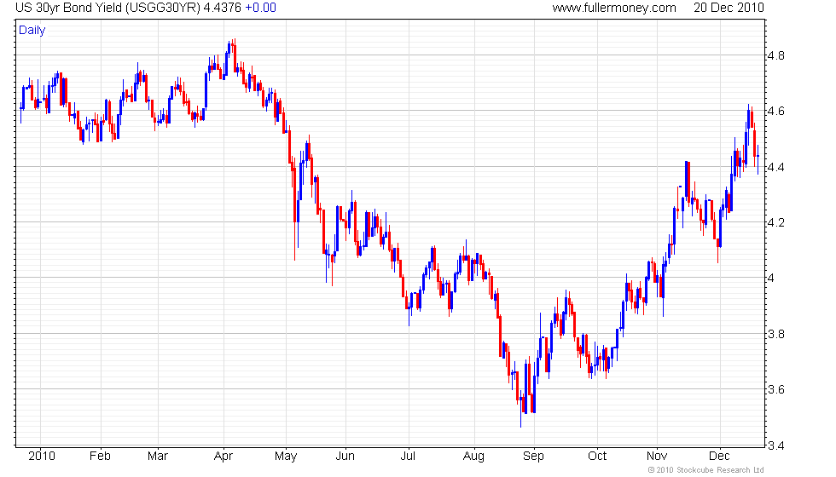Select the 'Oct' x-axis label

coord(597,457)
